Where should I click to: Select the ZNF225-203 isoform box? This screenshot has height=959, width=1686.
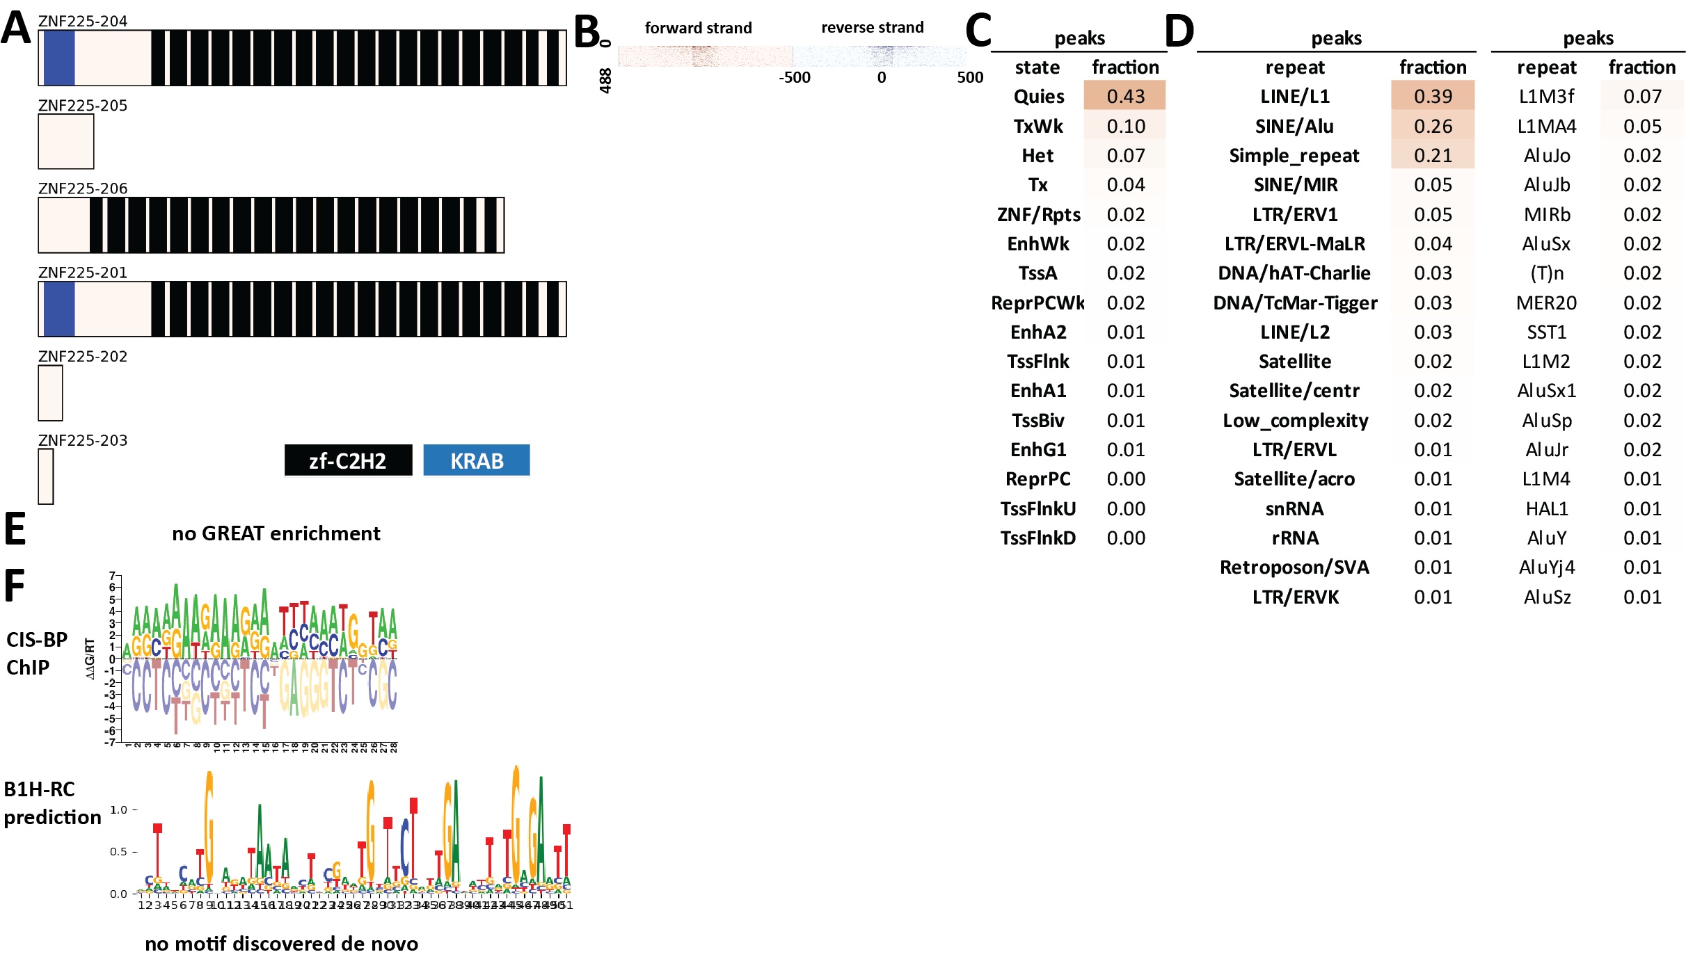pos(46,476)
